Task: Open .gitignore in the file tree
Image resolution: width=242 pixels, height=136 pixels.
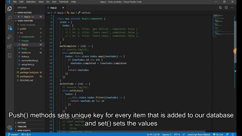Action: click(25, 68)
